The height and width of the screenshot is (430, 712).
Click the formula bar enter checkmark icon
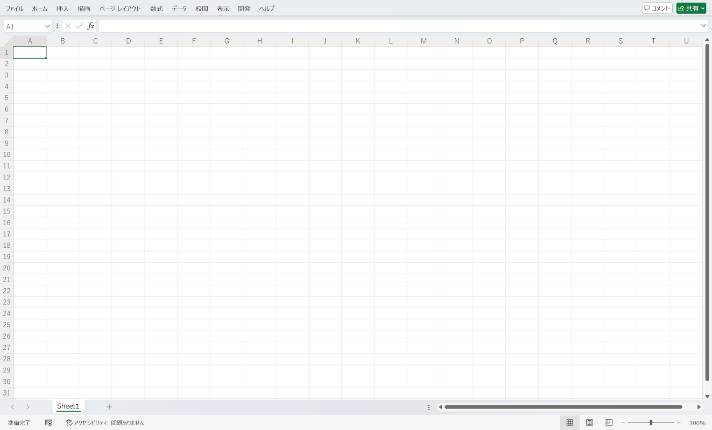pos(79,26)
